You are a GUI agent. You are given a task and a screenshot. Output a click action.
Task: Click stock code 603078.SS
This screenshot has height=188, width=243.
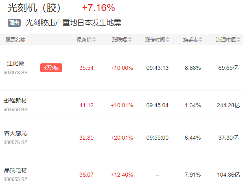click(15, 73)
